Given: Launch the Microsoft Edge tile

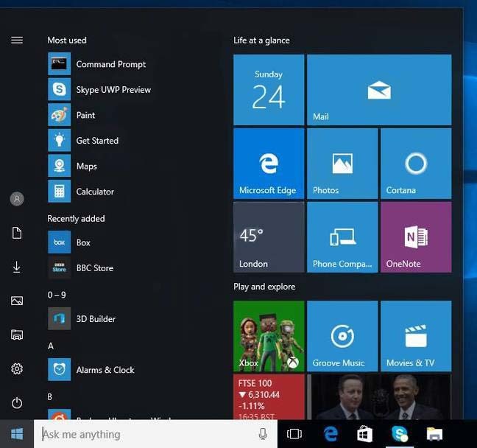Looking at the screenshot, I should 269,164.
